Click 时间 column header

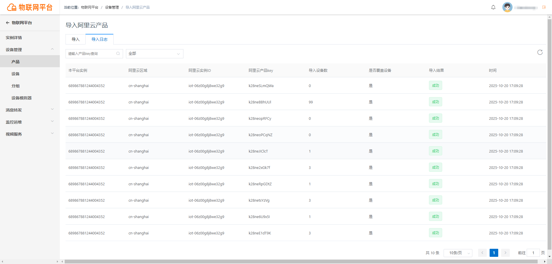[493, 70]
